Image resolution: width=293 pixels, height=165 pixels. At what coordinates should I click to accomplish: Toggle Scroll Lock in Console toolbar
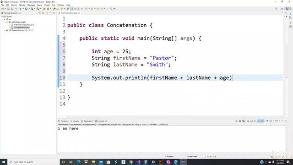[x=252, y=121]
